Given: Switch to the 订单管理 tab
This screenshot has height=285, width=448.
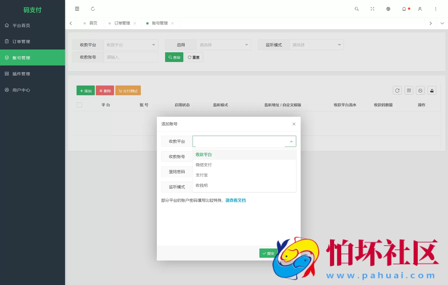Looking at the screenshot, I should 122,23.
